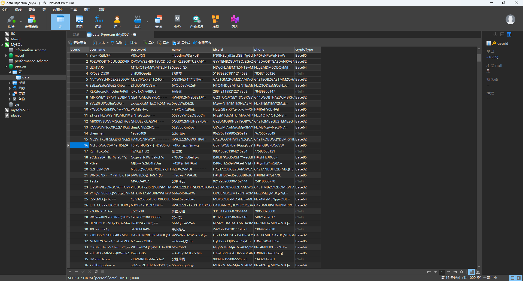Open the 查看 menu
This screenshot has width=523, height=281.
[x=32, y=10]
